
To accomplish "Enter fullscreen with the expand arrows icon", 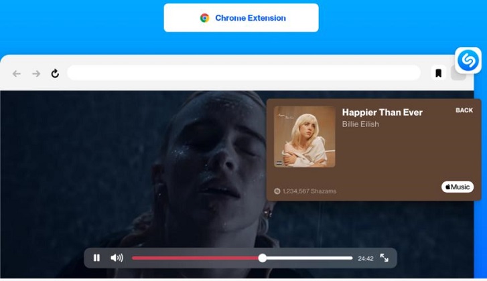I will 385,258.
